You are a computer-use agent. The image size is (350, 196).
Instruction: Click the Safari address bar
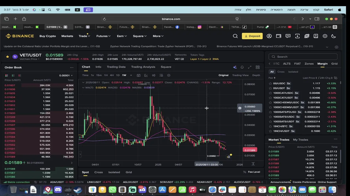(x=171, y=19)
